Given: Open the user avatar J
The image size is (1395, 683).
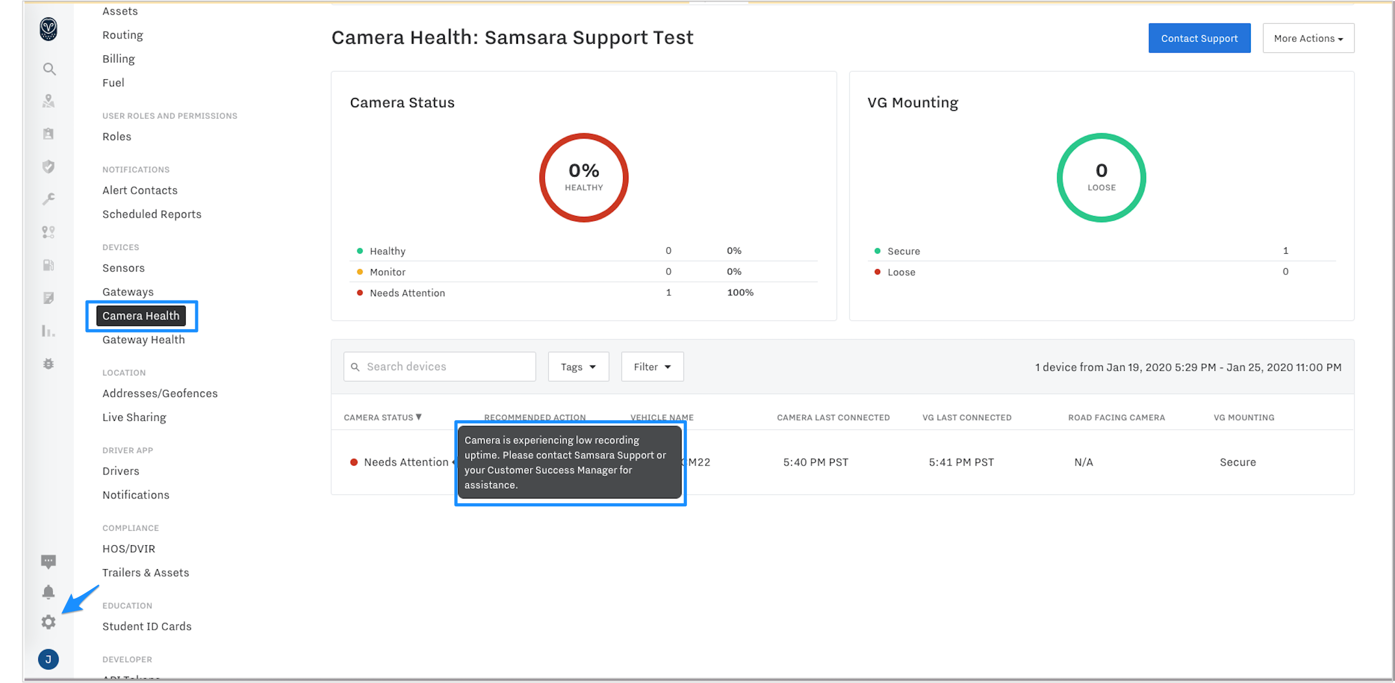Looking at the screenshot, I should coord(49,659).
